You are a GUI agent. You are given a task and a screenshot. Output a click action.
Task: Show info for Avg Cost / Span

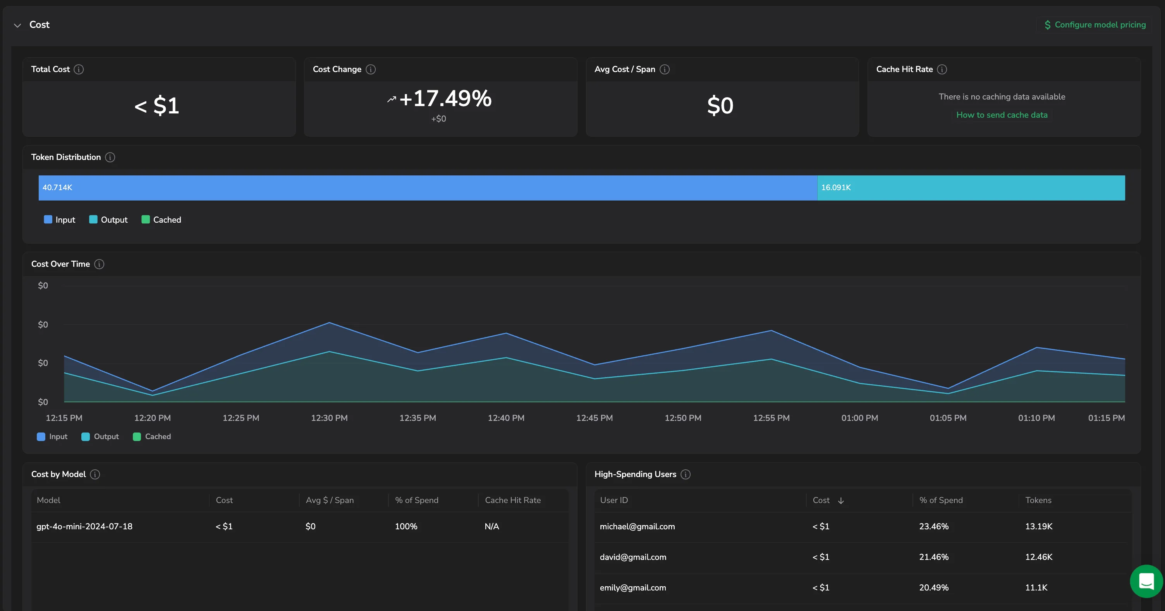665,69
